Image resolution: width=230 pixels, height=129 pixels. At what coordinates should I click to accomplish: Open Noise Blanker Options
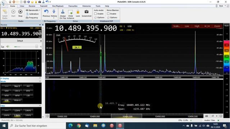click(x=112, y=18)
